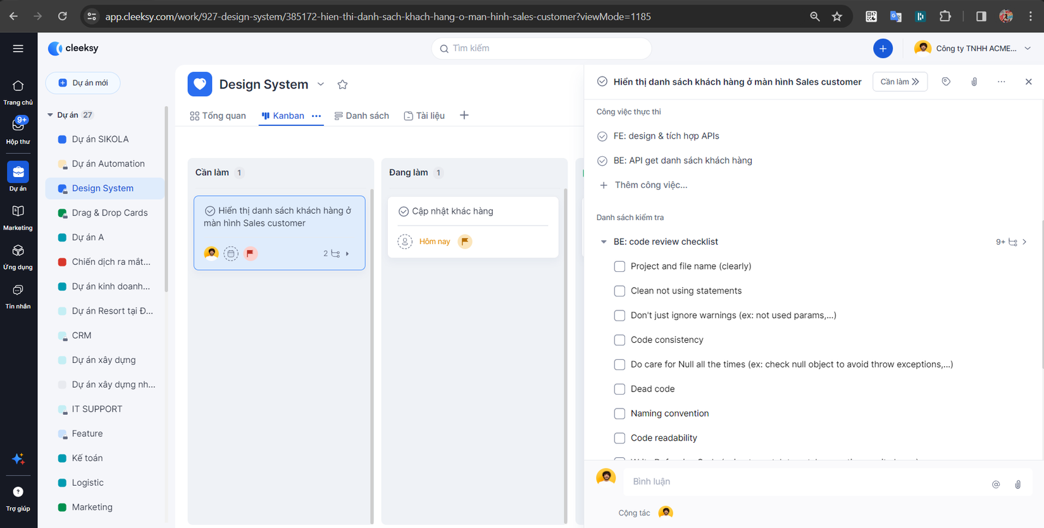This screenshot has height=528, width=1044.
Task: Click the Bình luận comment field
Action: [x=804, y=481]
